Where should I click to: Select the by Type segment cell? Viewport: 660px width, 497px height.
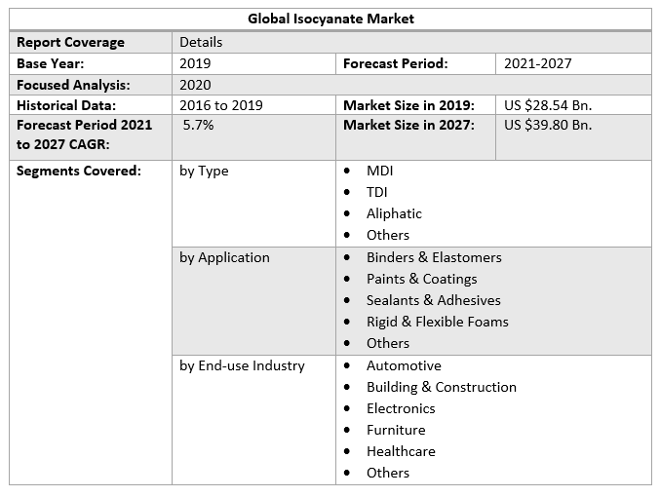205,171
